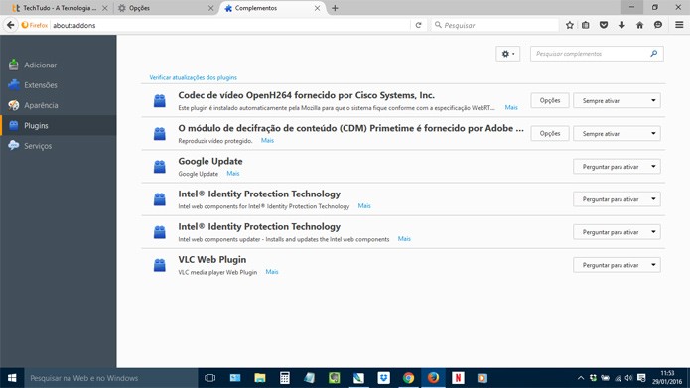This screenshot has height=388, width=690.
Task: Select 'Google Update' plugin title
Action: click(x=210, y=161)
